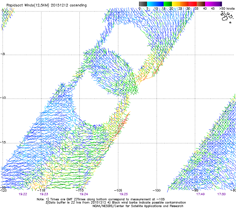Click the cyan 5-10 knots color swatch
The height and width of the screenshot is (208, 236).
tap(151, 4)
